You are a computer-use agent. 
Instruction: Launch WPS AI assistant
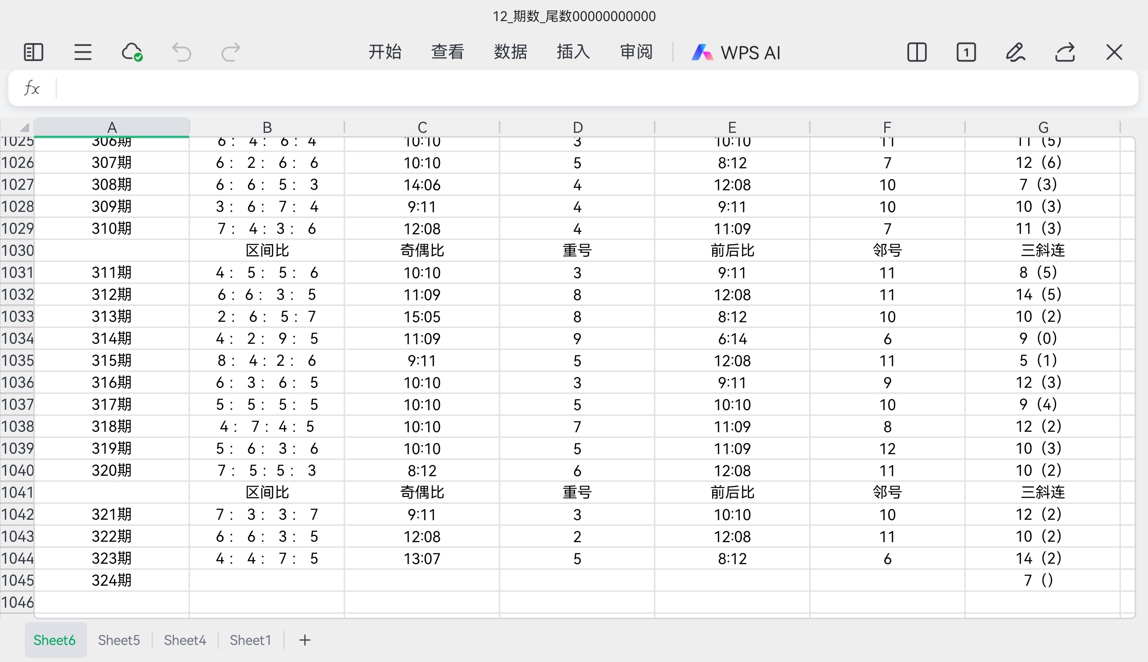(736, 53)
